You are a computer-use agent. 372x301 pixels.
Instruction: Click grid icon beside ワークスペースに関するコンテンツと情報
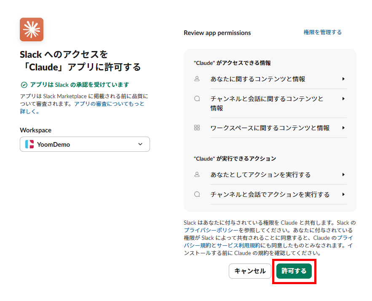[197, 128]
